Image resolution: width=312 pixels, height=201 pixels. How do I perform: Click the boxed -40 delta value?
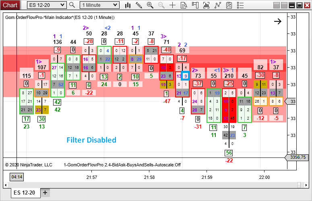click(167, 50)
